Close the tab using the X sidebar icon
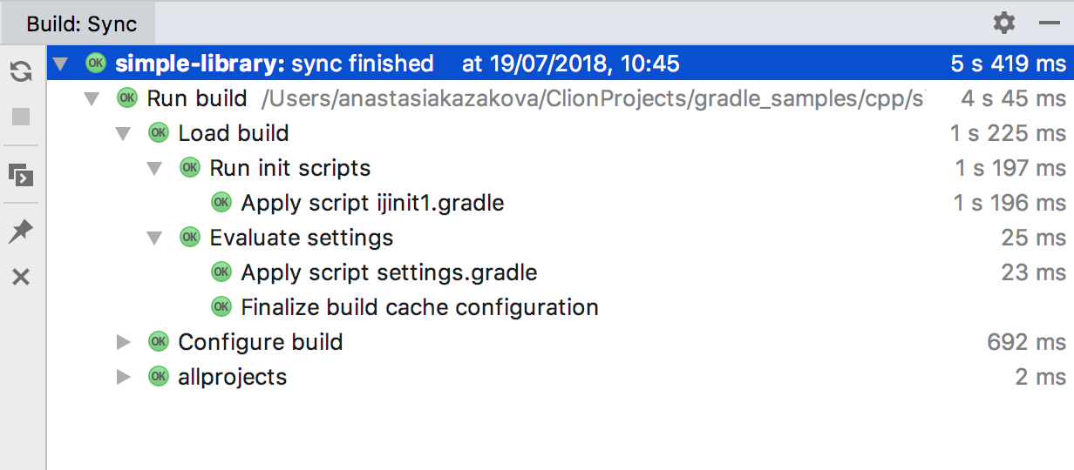 [x=21, y=278]
